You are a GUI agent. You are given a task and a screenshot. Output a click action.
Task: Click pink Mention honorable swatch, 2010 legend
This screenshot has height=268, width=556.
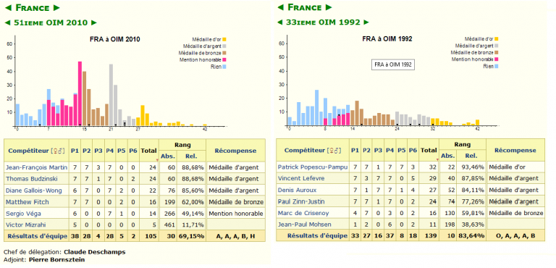pos(224,59)
